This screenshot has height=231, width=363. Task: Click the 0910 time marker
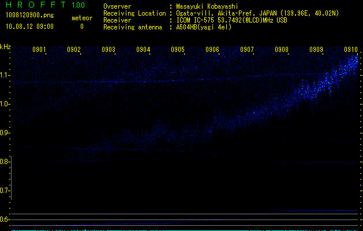point(351,50)
